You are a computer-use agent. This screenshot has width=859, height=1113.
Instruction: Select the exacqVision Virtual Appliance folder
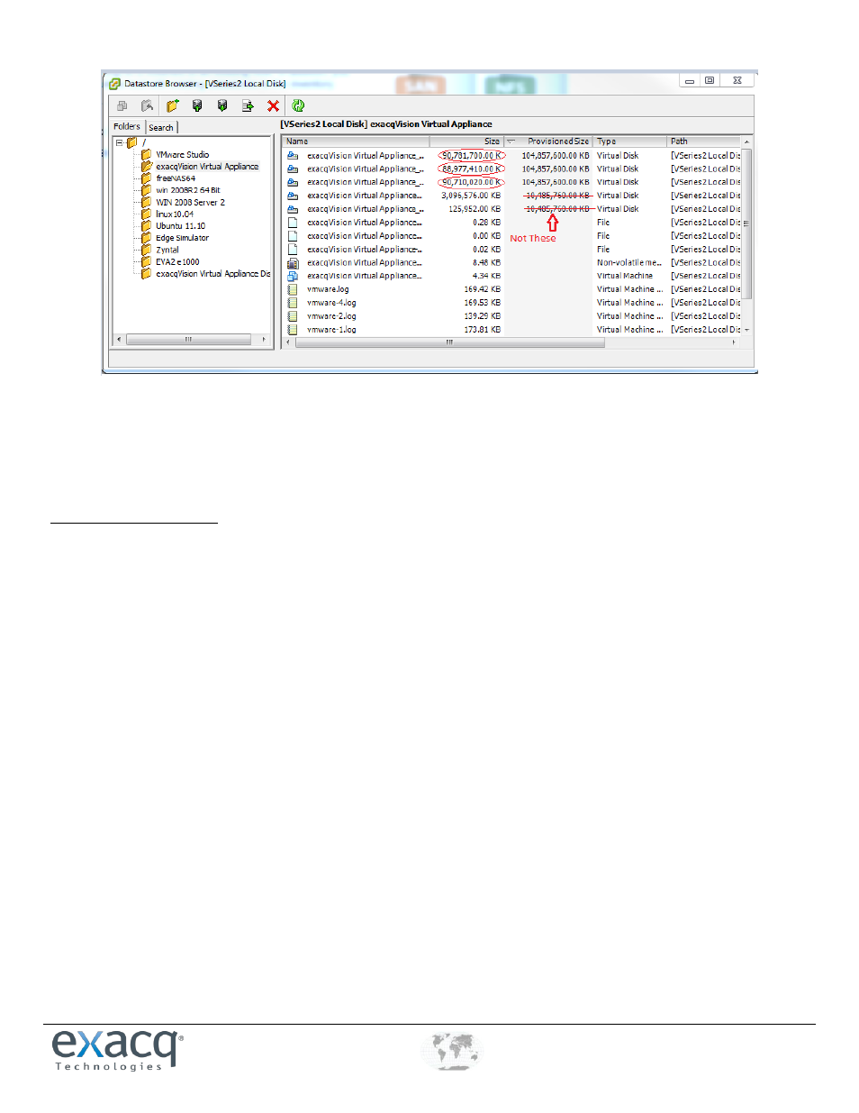[x=207, y=167]
